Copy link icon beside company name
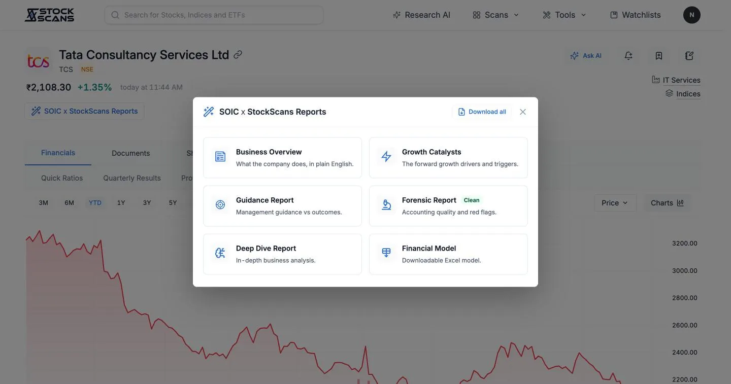This screenshot has height=384, width=731. click(x=238, y=55)
